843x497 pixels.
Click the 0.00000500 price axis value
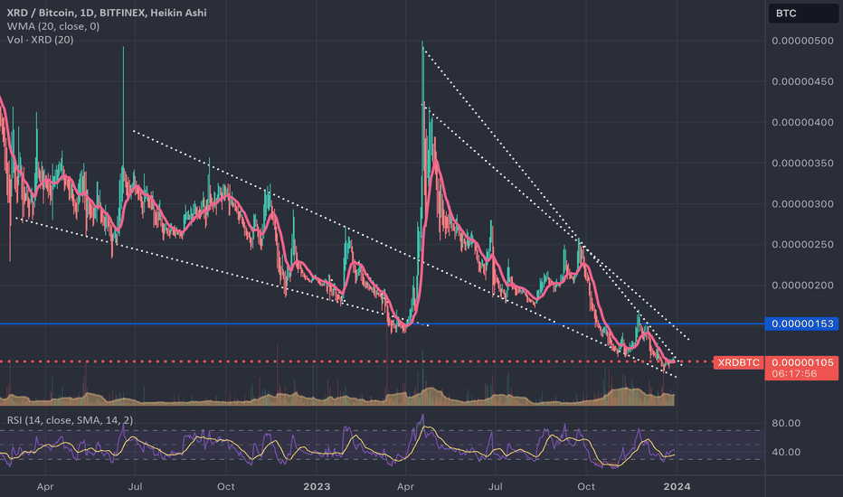pyautogui.click(x=802, y=41)
